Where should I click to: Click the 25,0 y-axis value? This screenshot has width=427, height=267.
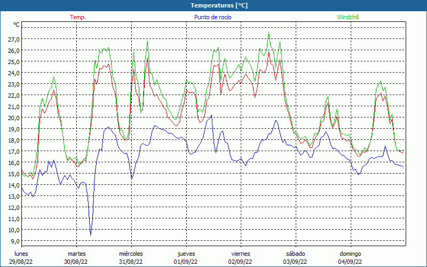tap(14, 61)
